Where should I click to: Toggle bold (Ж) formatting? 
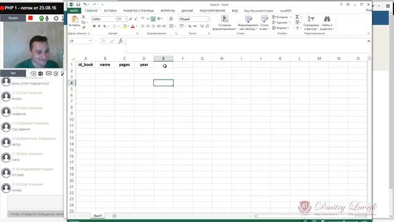click(94, 26)
